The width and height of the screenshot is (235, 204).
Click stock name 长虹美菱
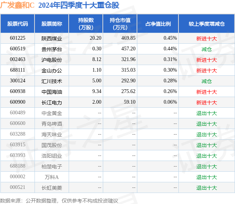(x=52, y=188)
